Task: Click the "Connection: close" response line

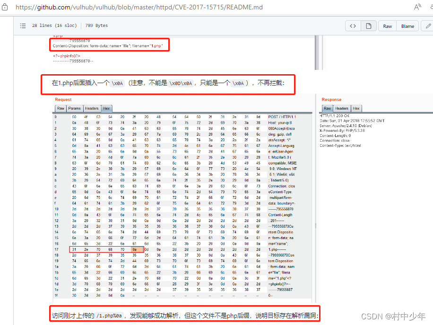Action: [x=335, y=140]
